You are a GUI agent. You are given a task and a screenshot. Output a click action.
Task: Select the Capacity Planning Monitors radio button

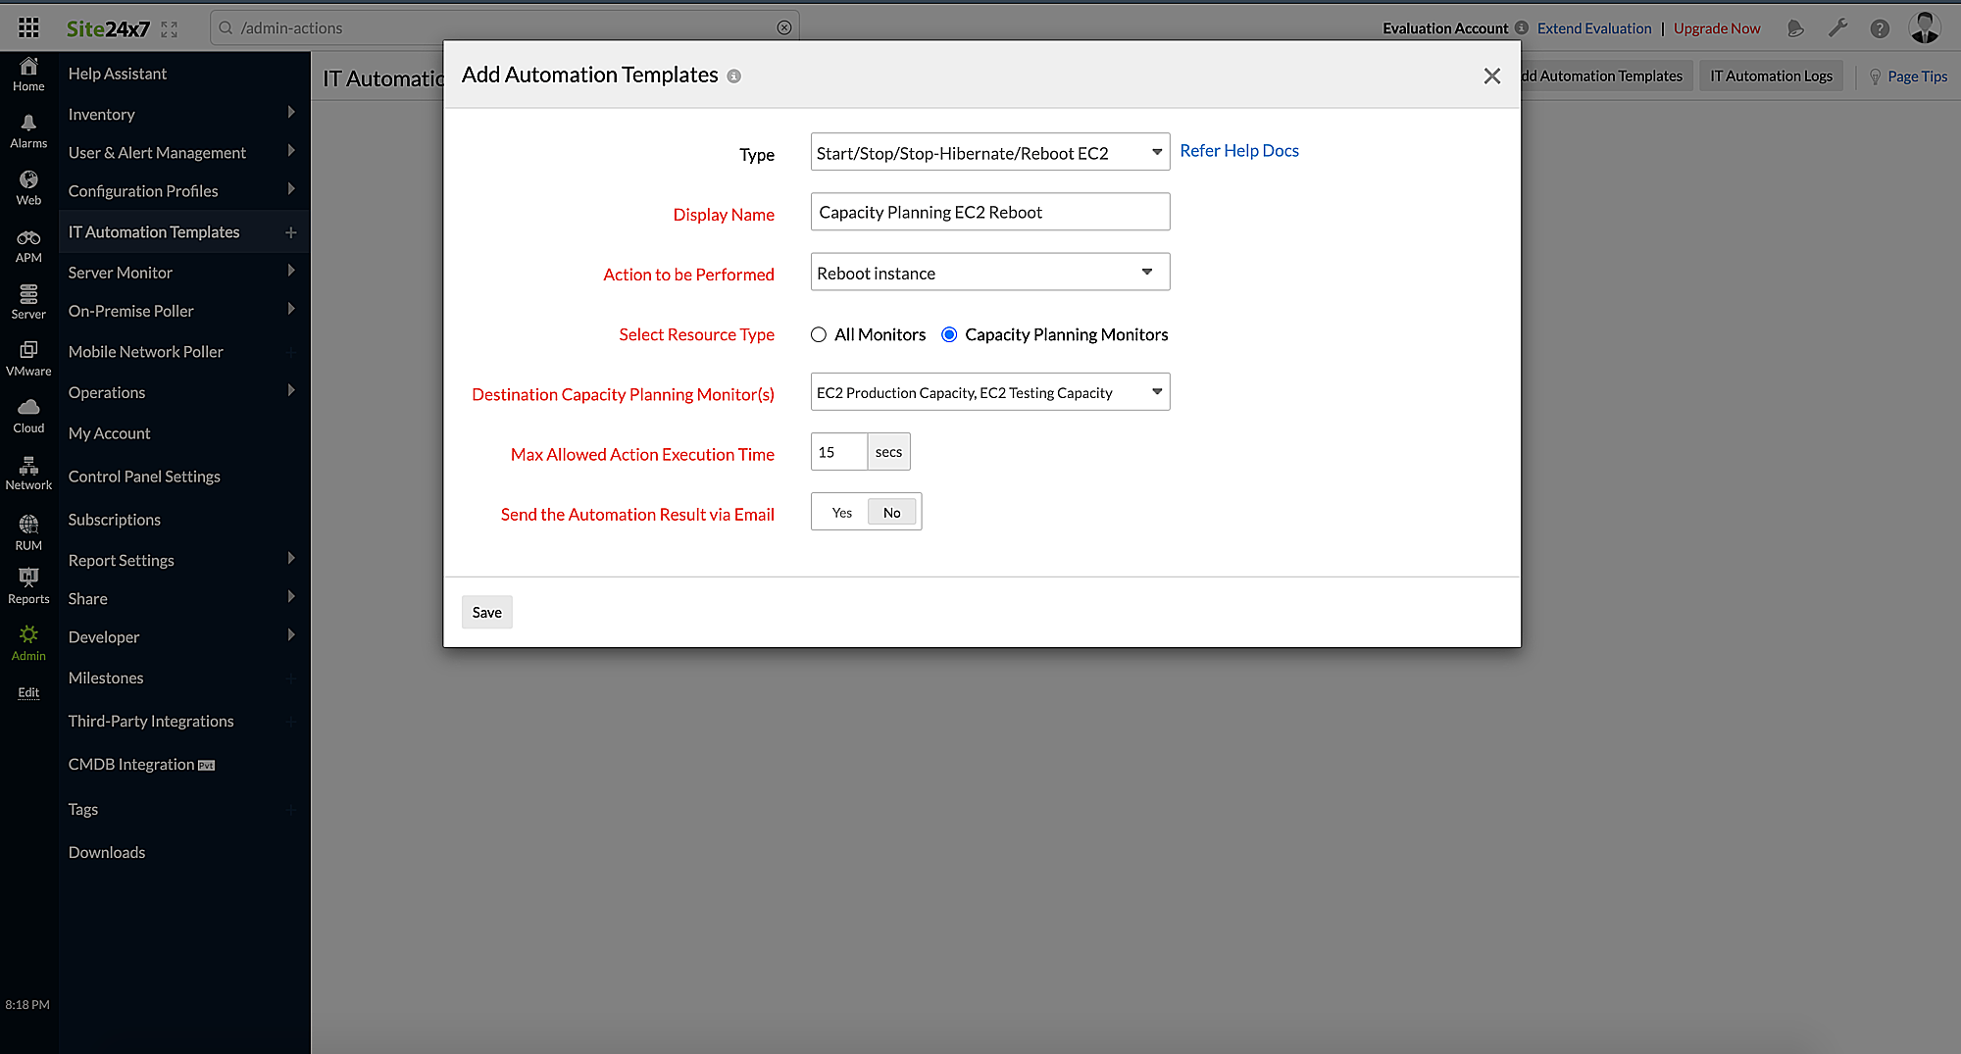[948, 334]
